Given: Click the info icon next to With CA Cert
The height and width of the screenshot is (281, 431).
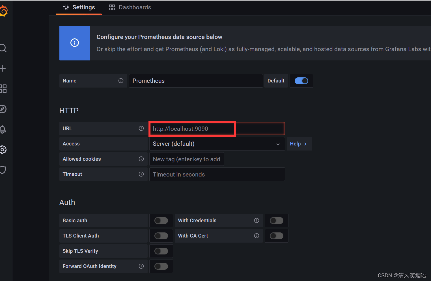Looking at the screenshot, I should (257, 236).
